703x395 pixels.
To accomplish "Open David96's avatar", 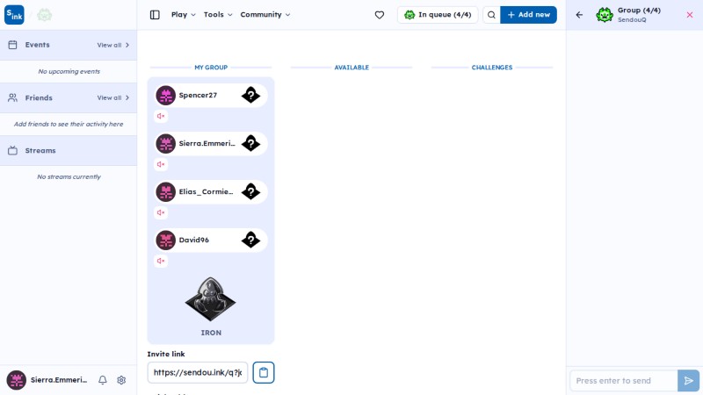I will point(165,240).
